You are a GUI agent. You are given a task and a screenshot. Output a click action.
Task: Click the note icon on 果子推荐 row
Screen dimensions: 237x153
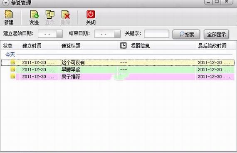point(13,76)
